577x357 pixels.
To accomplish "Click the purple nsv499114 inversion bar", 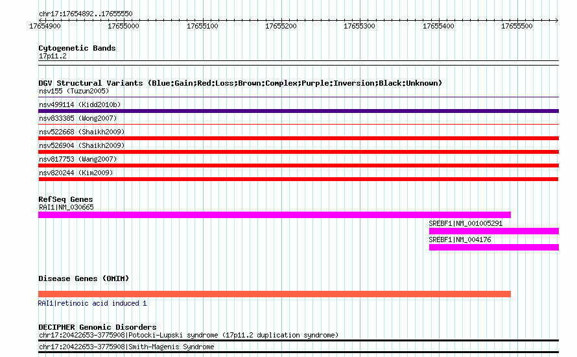I will [298, 111].
